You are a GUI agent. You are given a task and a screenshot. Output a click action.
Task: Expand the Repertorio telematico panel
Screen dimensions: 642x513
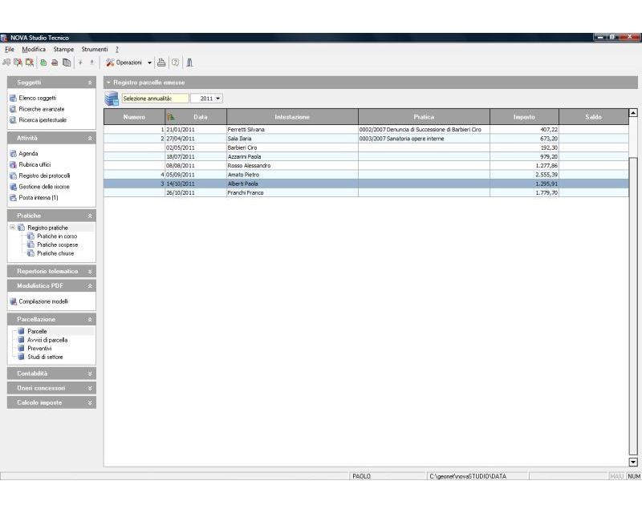click(90, 272)
